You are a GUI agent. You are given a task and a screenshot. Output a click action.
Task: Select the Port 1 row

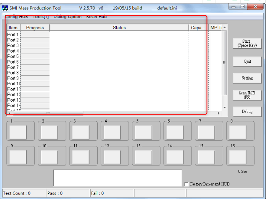(x=114, y=35)
